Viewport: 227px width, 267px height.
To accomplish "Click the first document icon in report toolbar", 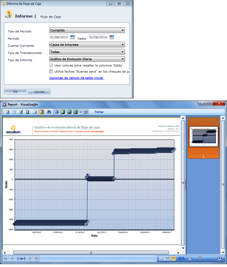I will point(7,112).
